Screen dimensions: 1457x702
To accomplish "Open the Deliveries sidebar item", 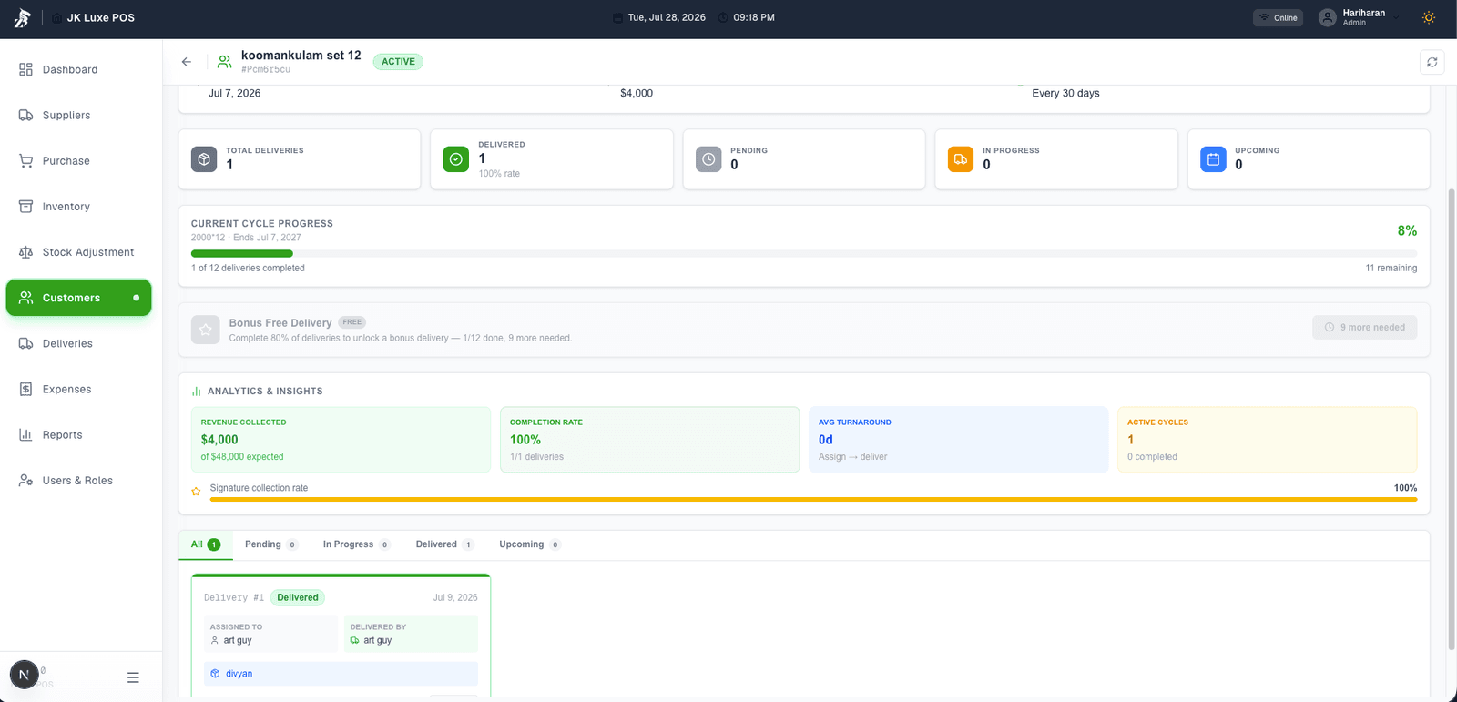I will tap(79, 343).
